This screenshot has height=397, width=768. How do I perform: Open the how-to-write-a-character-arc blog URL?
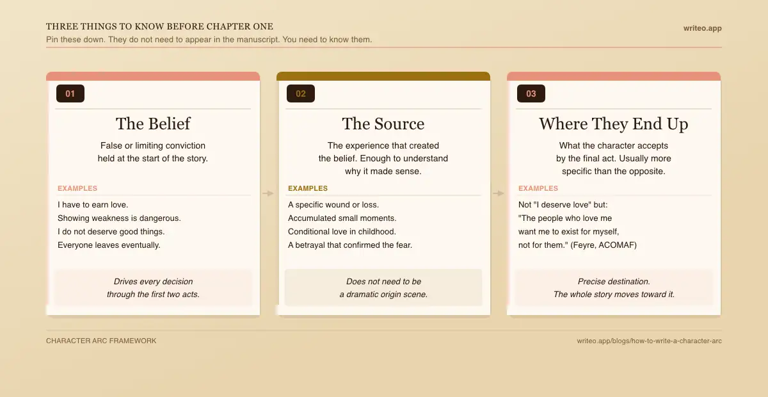[649, 341]
